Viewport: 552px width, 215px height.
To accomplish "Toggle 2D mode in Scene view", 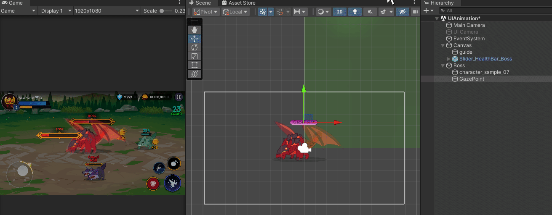I will 340,12.
